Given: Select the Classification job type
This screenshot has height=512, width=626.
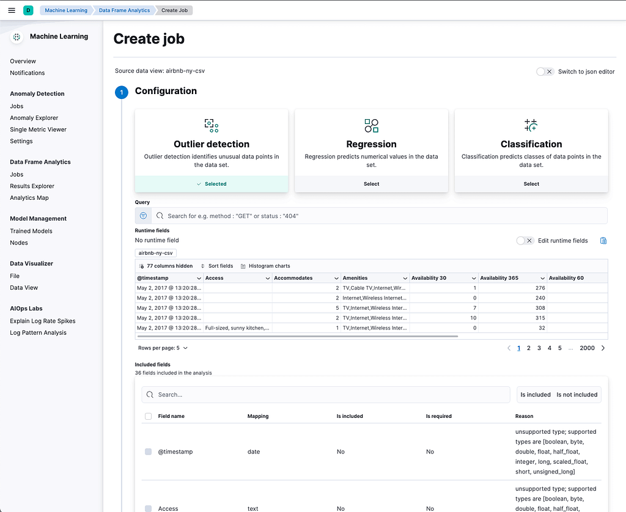Looking at the screenshot, I should [x=531, y=184].
